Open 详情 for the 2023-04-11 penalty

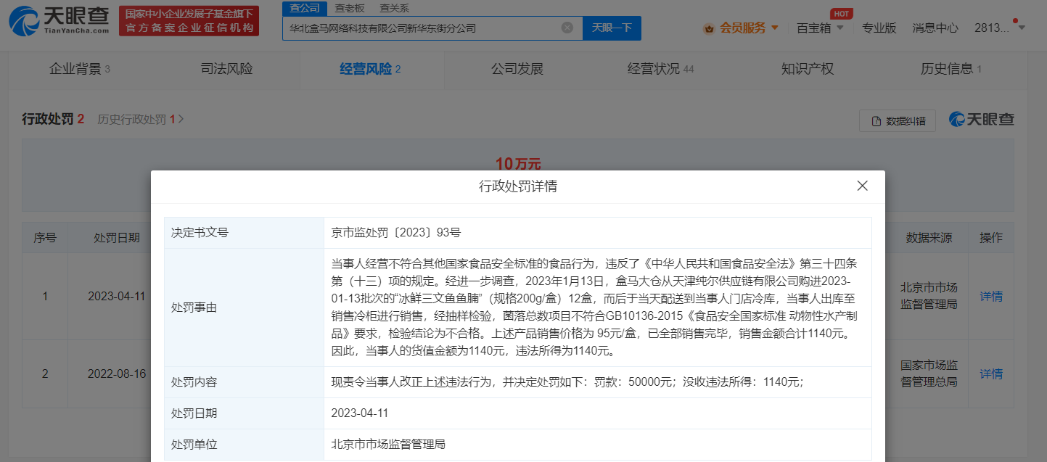pos(991,296)
